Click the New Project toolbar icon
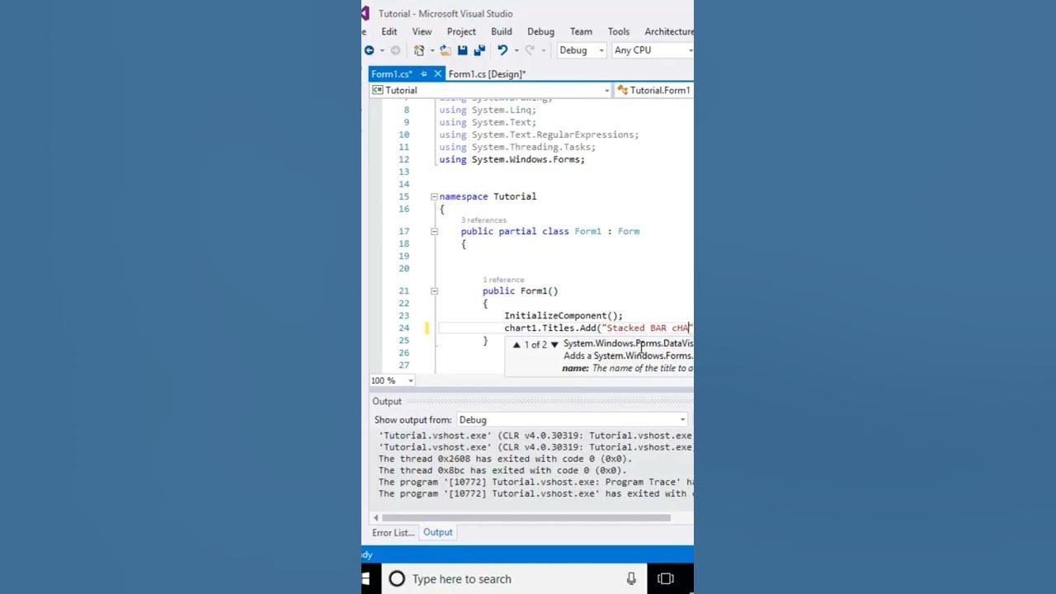This screenshot has width=1056, height=594. [419, 50]
